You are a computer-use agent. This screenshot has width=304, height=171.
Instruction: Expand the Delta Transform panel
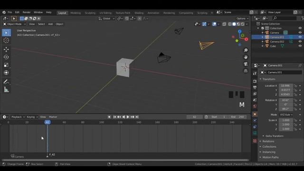pos(275,136)
